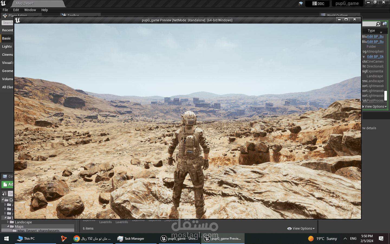The image size is (390, 244).
Task: Select the All Classes category
Action: pos(7,87)
